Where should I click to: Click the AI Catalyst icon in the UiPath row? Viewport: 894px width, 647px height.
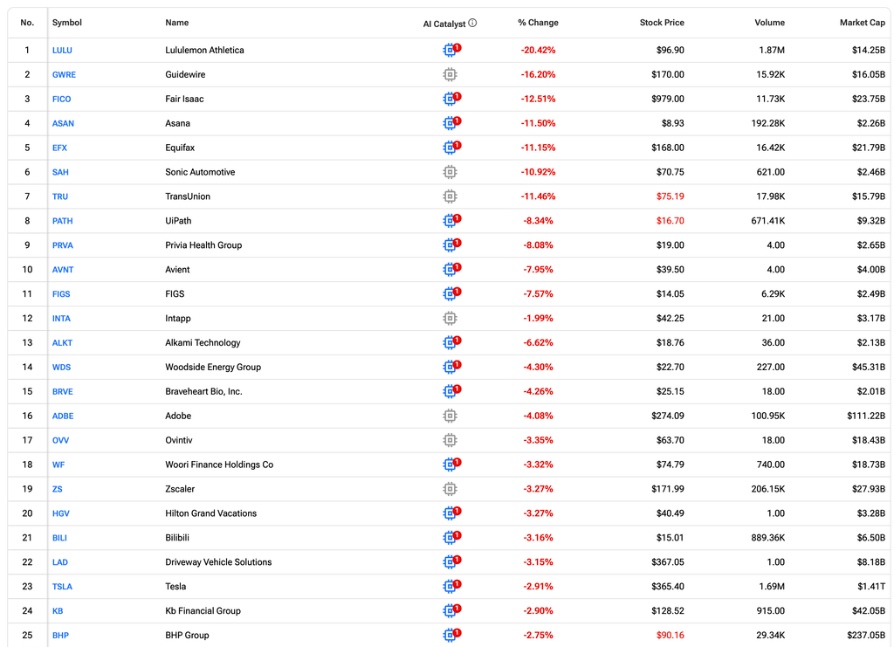tap(451, 221)
